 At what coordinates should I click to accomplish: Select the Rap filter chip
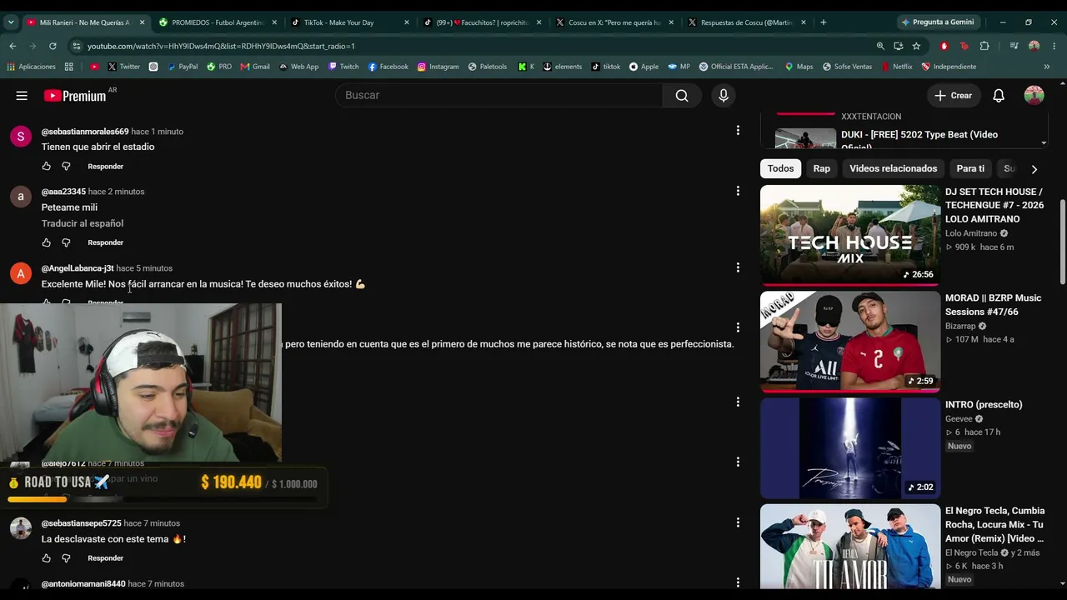coord(822,168)
